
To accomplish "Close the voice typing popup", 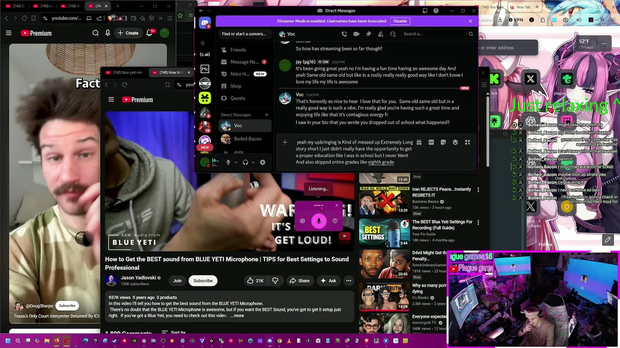I will pos(337,206).
